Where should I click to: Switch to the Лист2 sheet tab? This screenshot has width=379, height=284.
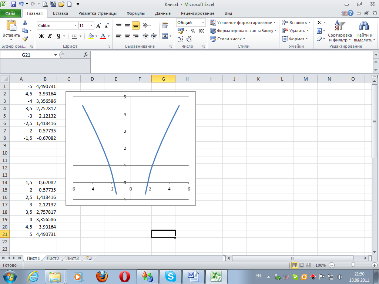pyautogui.click(x=53, y=258)
